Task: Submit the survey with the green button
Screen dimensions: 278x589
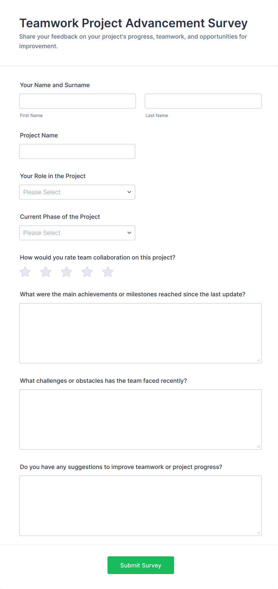Action: (140, 565)
